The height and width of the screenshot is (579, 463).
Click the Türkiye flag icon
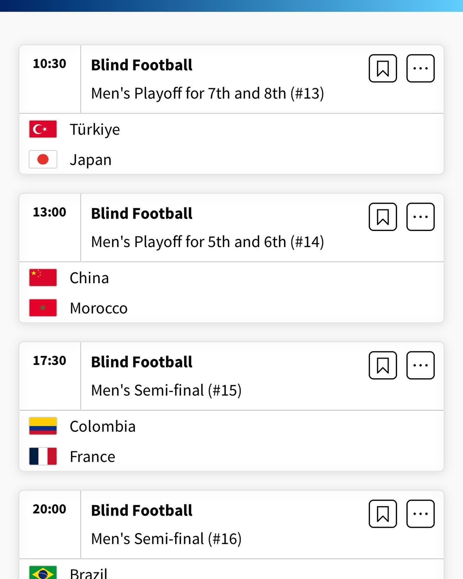tap(43, 129)
